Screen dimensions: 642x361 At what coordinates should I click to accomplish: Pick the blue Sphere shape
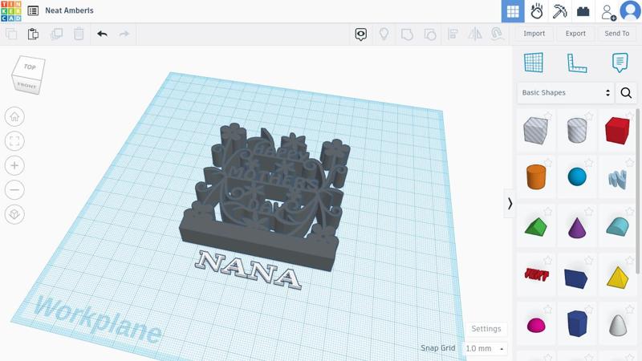(577, 176)
